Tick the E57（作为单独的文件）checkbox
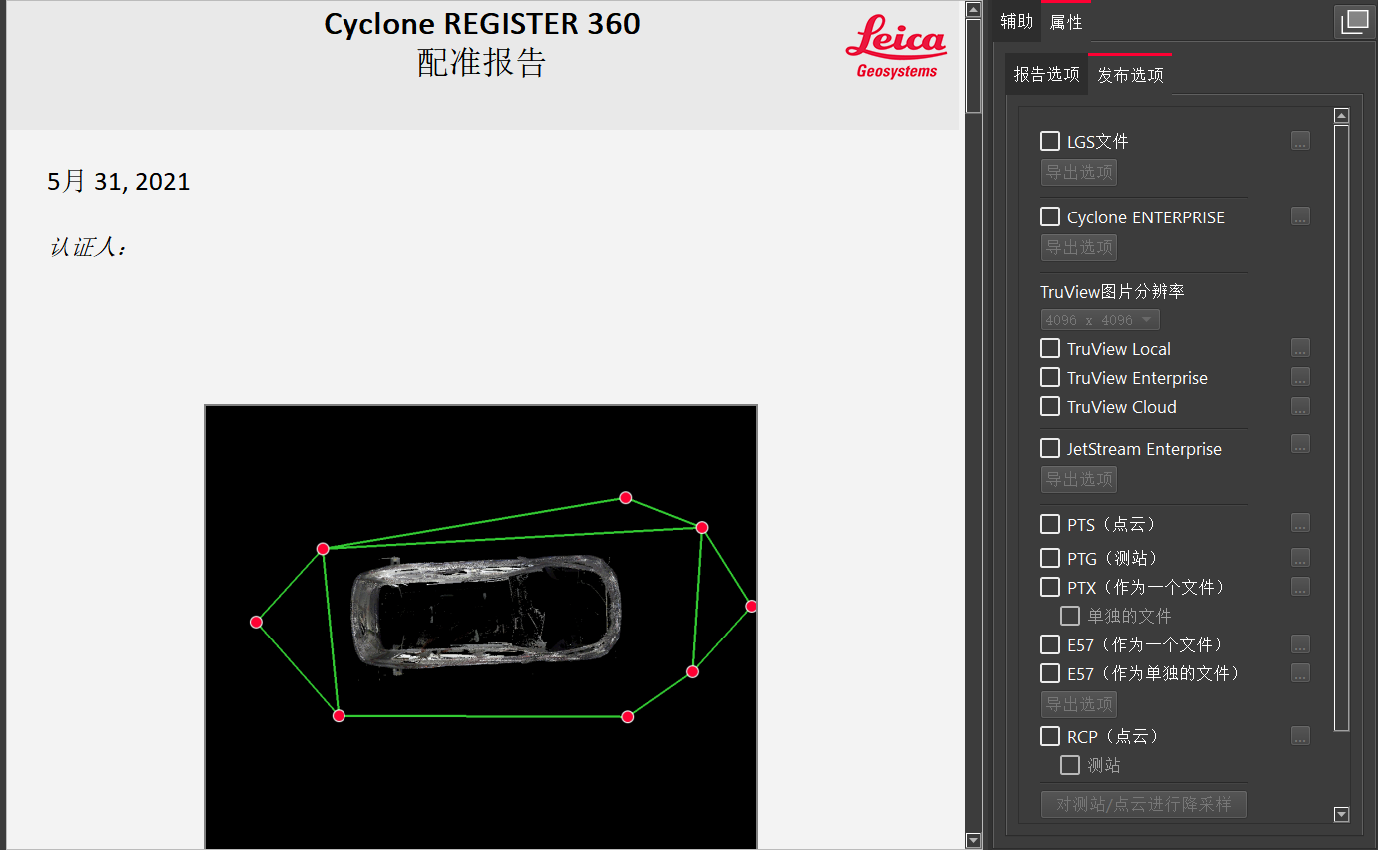 (1050, 673)
